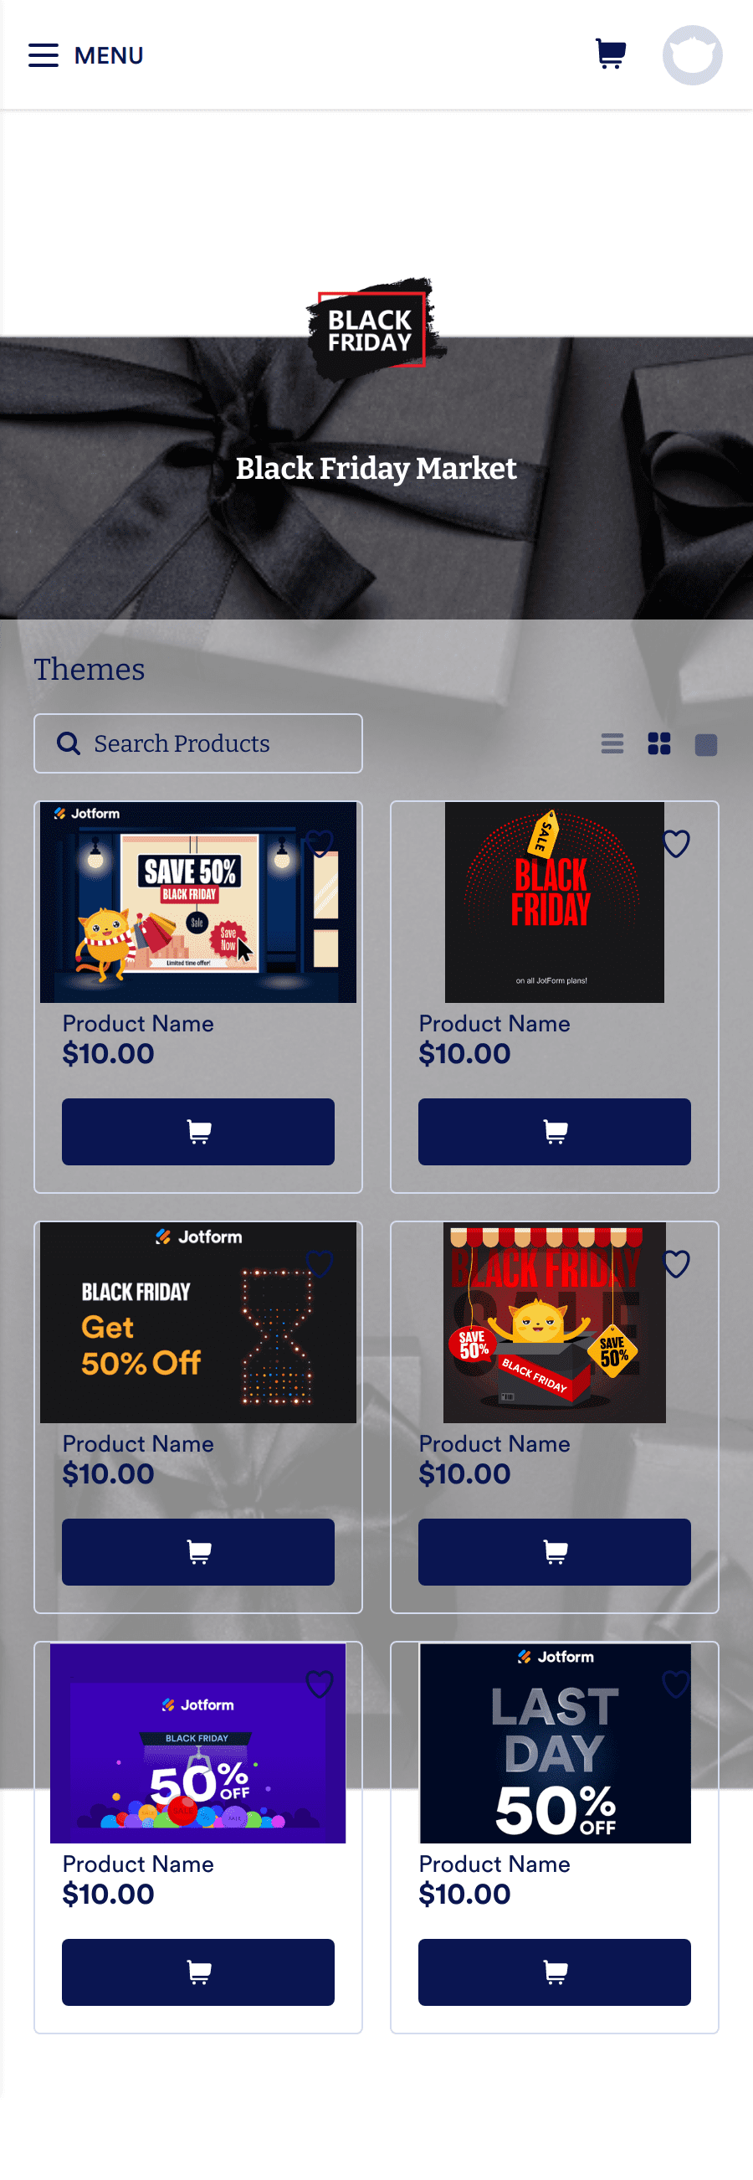Open the purple 50% off product thumbnail
Screen dimensions: 753x2180
point(198,1743)
